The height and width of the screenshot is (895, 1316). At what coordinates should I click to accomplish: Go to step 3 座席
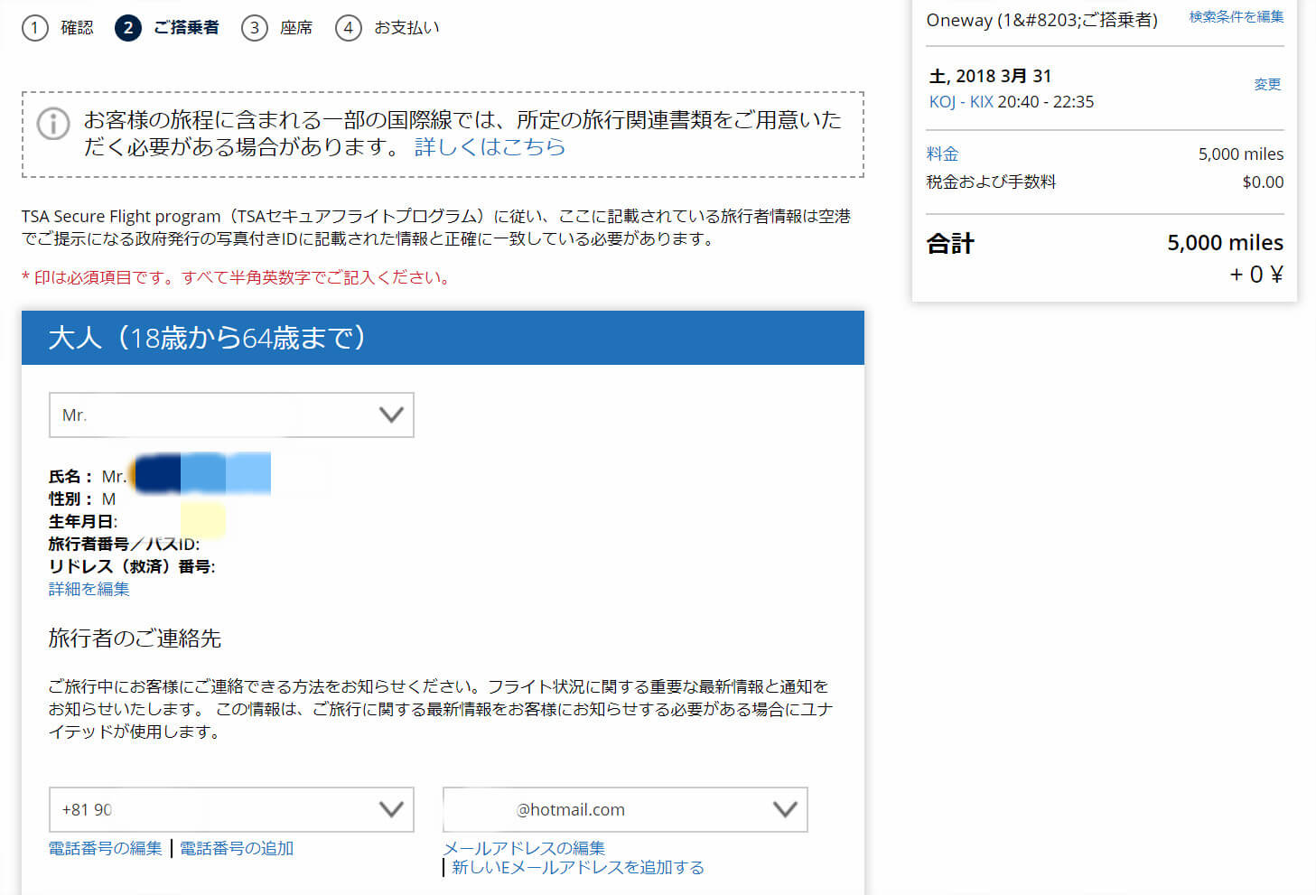pyautogui.click(x=255, y=28)
